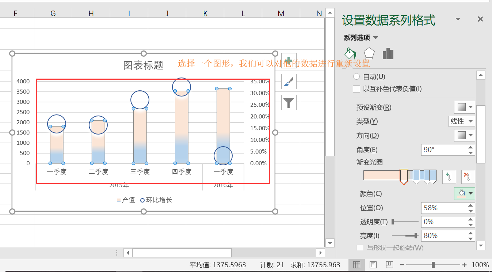Close the Format Data Series pane

480,19
